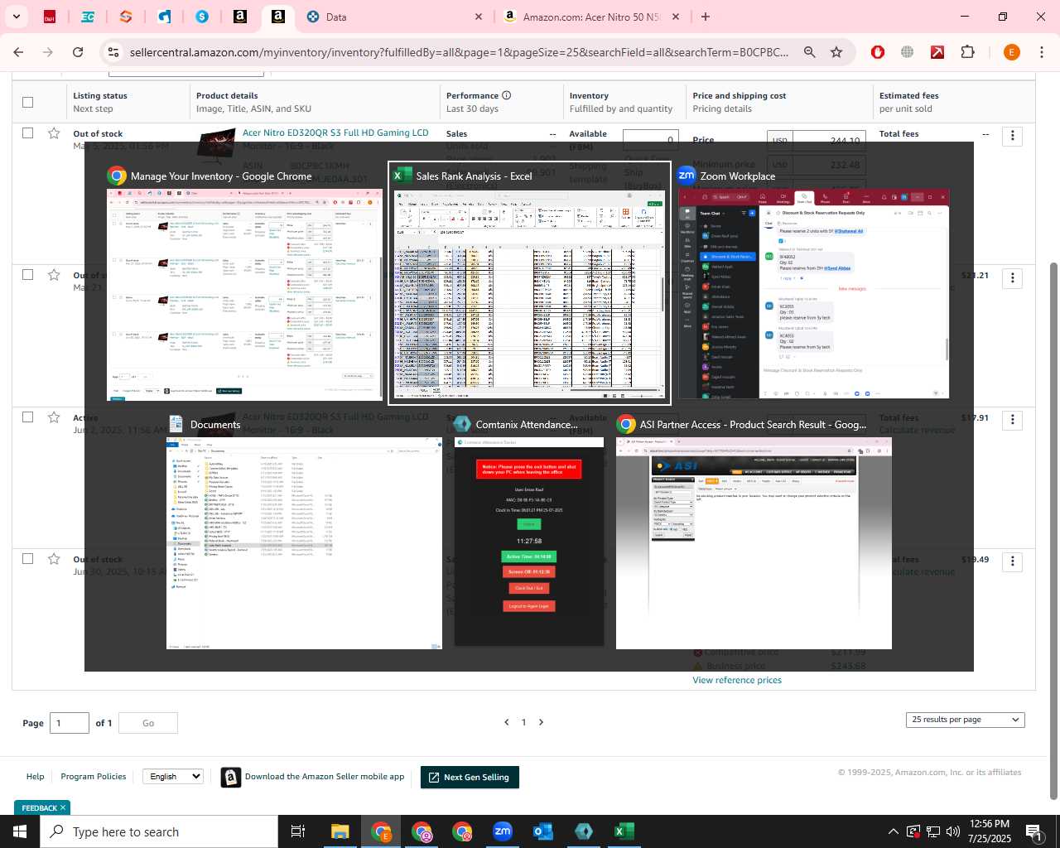Click the address bar URL
This screenshot has width=1060, height=848.
point(459,52)
